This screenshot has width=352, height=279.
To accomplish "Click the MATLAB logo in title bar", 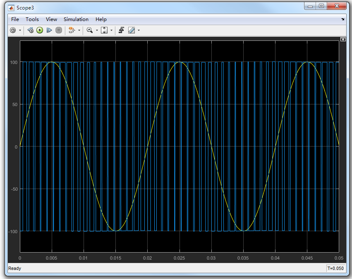I will pyautogui.click(x=11, y=8).
